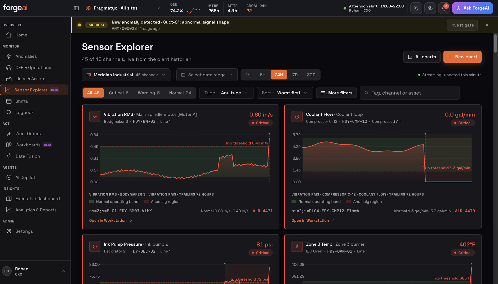Viewport: 498px width, 284px height.
Task: Expand the Rohan user profile menu
Action: click(x=35, y=271)
